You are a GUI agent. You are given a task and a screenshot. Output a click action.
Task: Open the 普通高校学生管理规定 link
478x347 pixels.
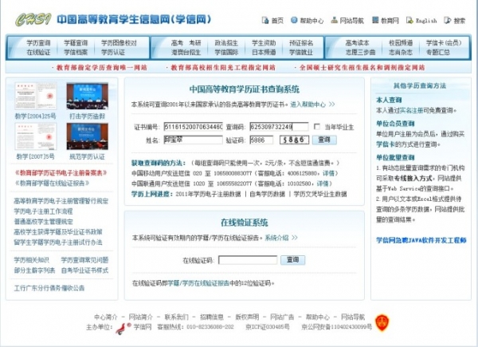43,222
